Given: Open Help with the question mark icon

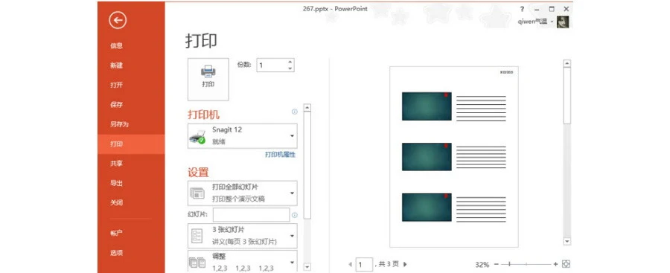Looking at the screenshot, I should coord(522,9).
